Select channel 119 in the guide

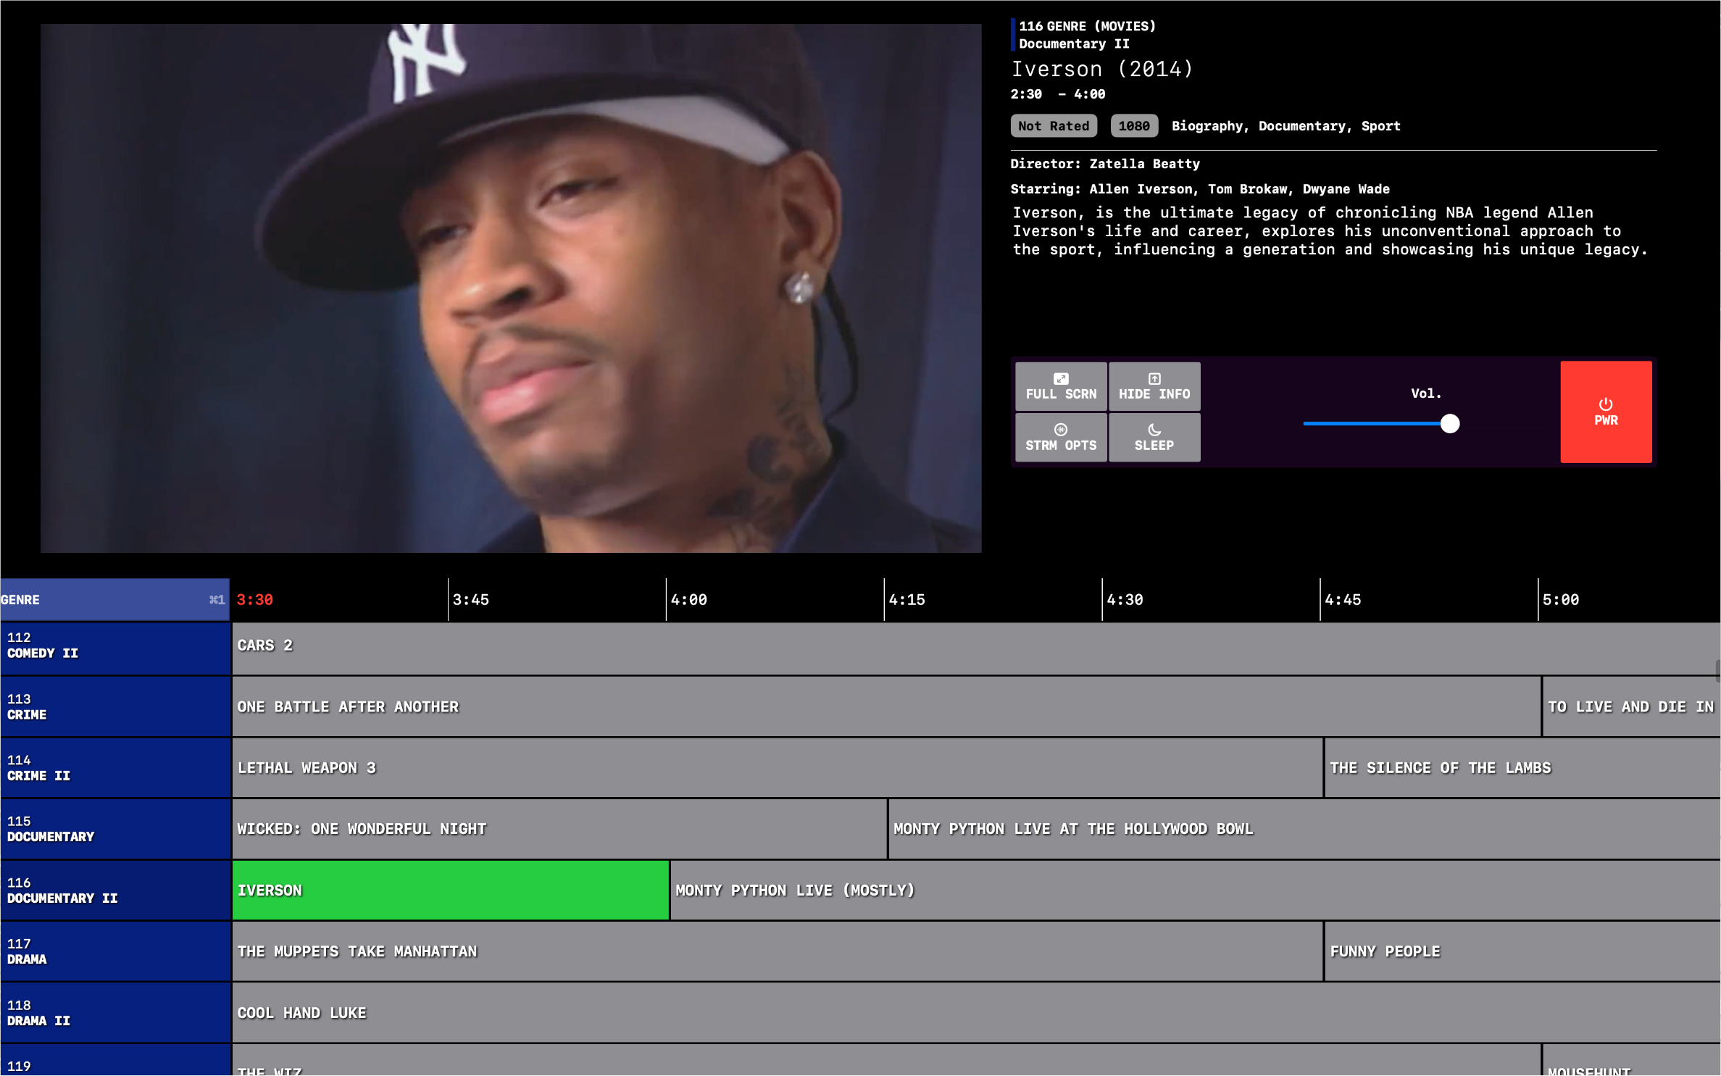coord(115,1061)
